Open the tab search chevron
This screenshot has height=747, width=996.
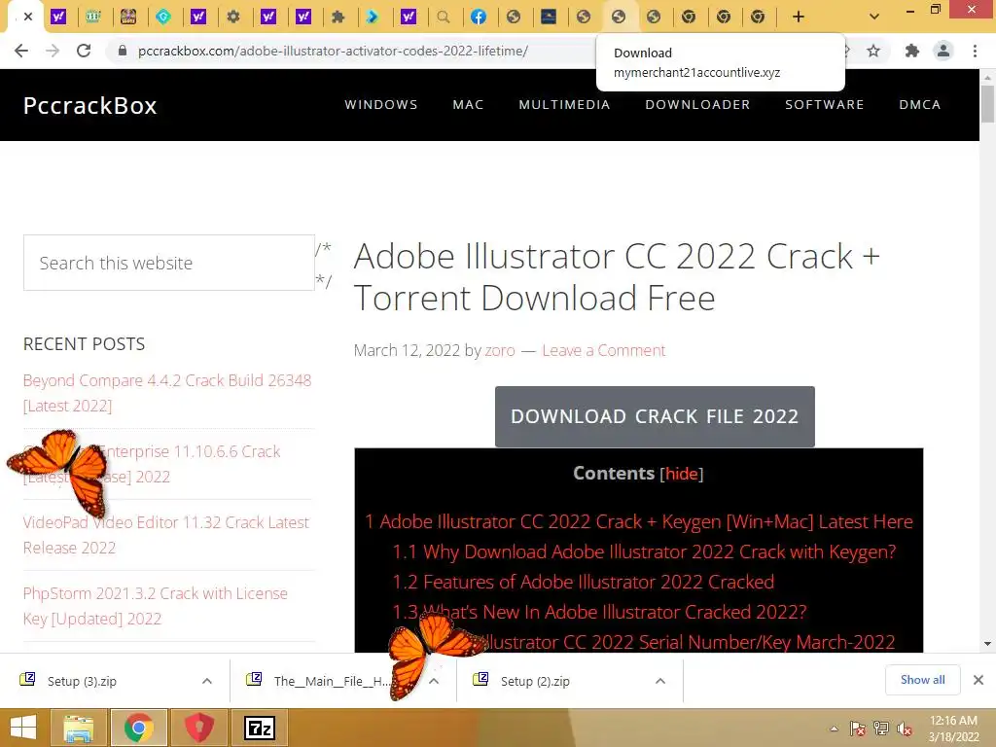(874, 17)
